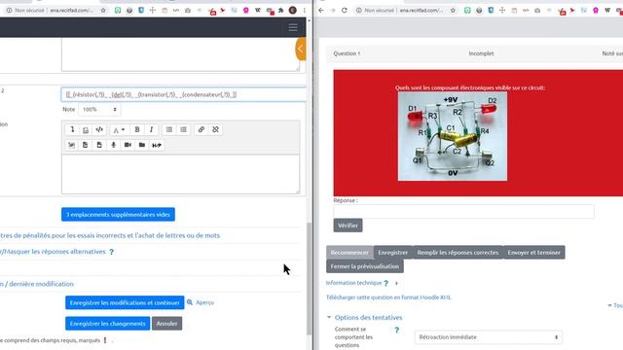This screenshot has height=350, width=623.
Task: Bookmark page with star in right browser
Action: pos(453,11)
